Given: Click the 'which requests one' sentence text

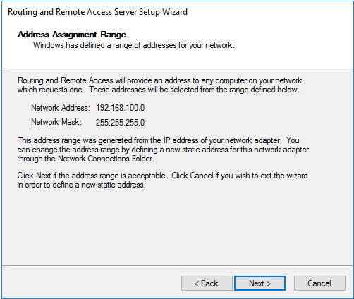Looking at the screenshot, I should pyautogui.click(x=51, y=90).
